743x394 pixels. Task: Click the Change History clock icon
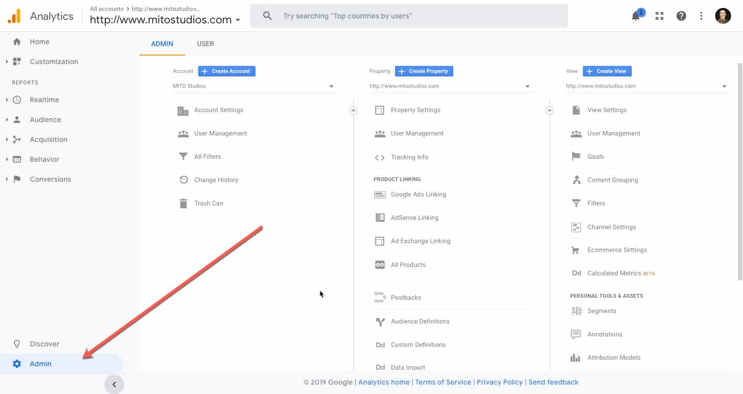[x=183, y=180]
